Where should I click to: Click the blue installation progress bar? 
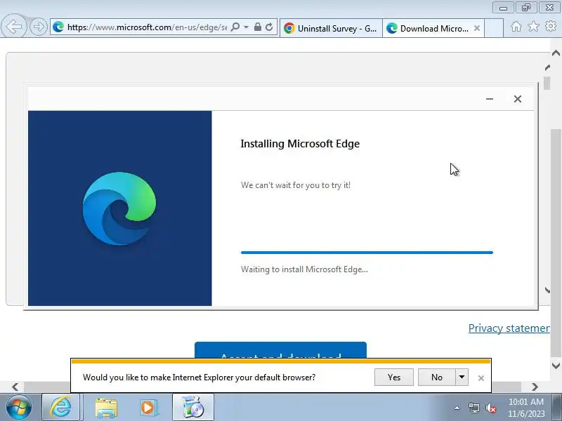pos(367,253)
